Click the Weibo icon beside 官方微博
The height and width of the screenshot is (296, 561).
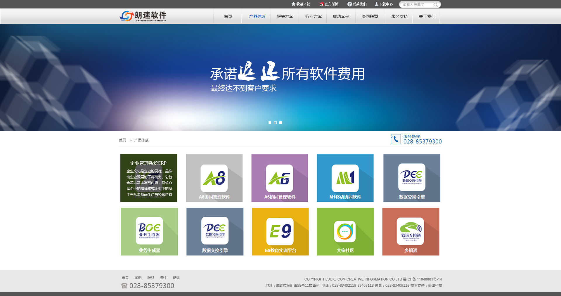coord(321,4)
